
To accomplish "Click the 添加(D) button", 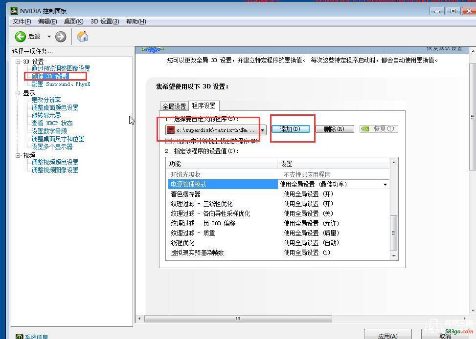I will 291,129.
